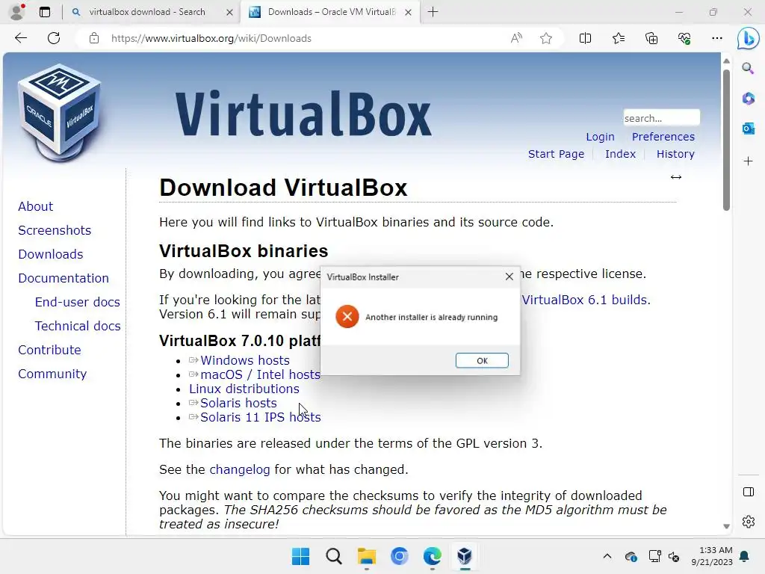Toggle split screen icon in toolbar
Viewport: 765px width, 574px height.
pos(585,38)
